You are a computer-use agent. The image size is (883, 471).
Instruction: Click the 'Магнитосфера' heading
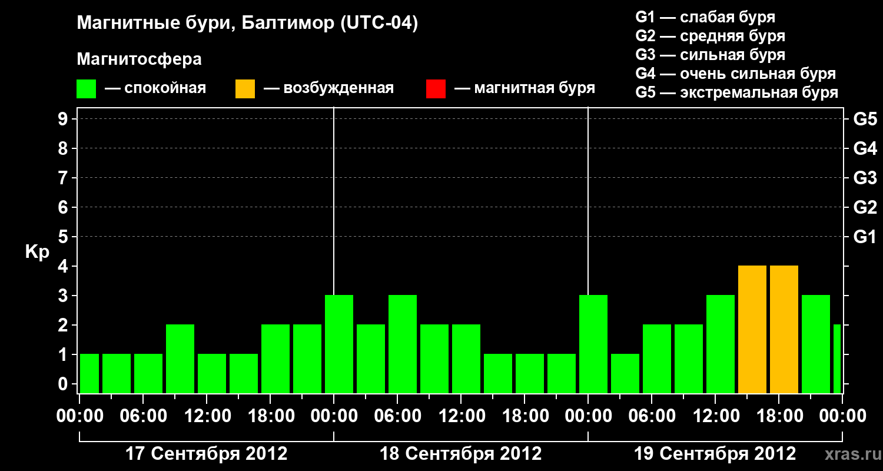[x=140, y=59]
